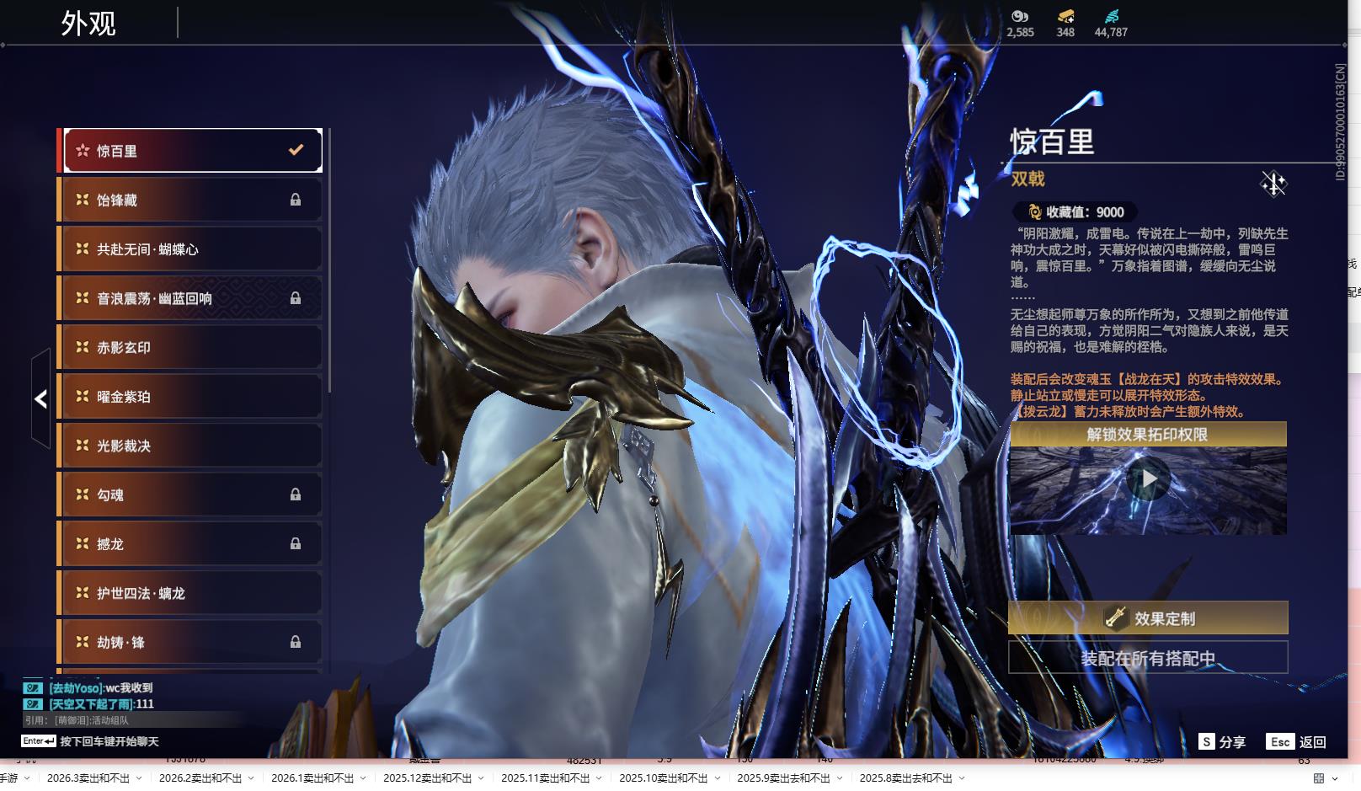This screenshot has height=791, width=1361.
Task: Click the lock icon on 饴锋藏 row
Action: click(x=296, y=200)
